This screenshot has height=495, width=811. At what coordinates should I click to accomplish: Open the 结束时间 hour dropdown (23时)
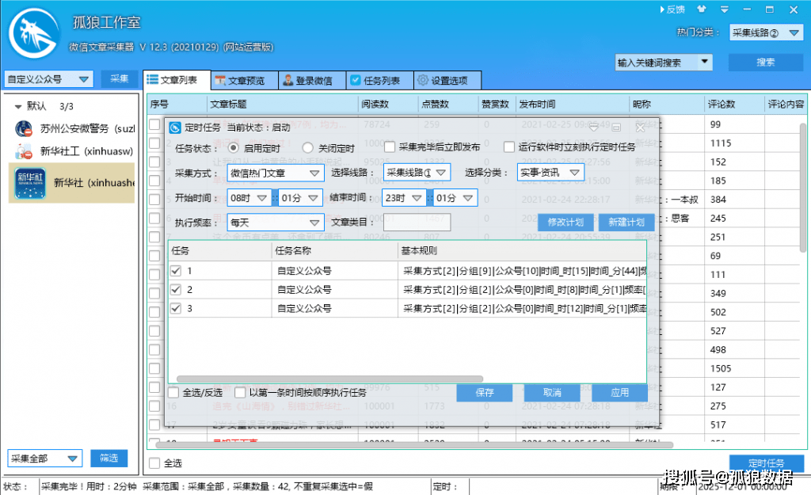click(x=404, y=197)
